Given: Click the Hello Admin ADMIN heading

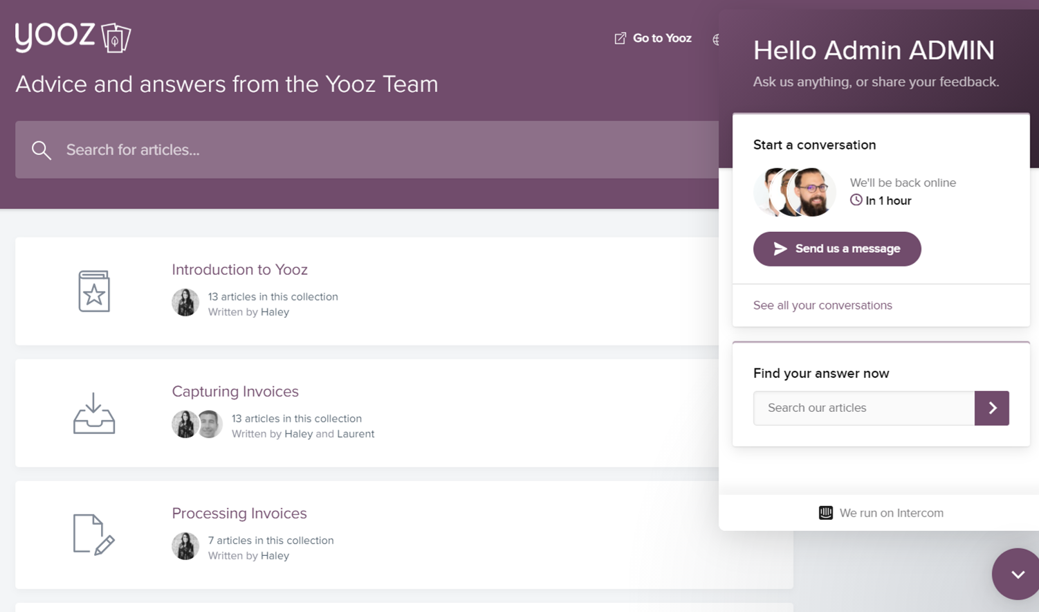Looking at the screenshot, I should coord(874,51).
